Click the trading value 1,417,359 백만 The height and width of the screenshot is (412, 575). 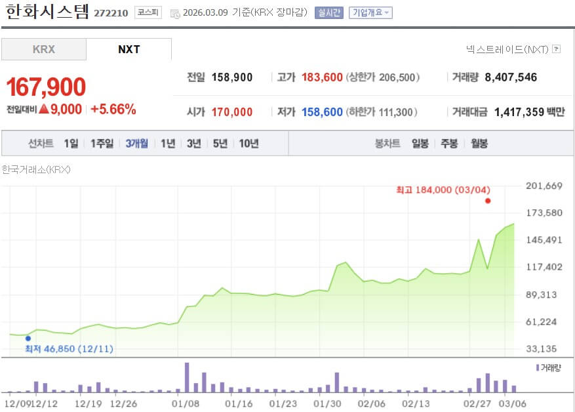530,112
